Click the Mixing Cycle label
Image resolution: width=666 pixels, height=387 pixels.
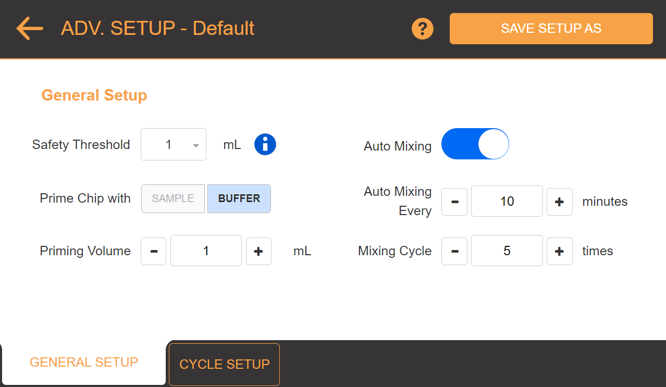tap(395, 251)
